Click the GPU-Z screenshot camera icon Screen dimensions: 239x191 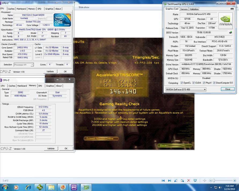(232, 9)
